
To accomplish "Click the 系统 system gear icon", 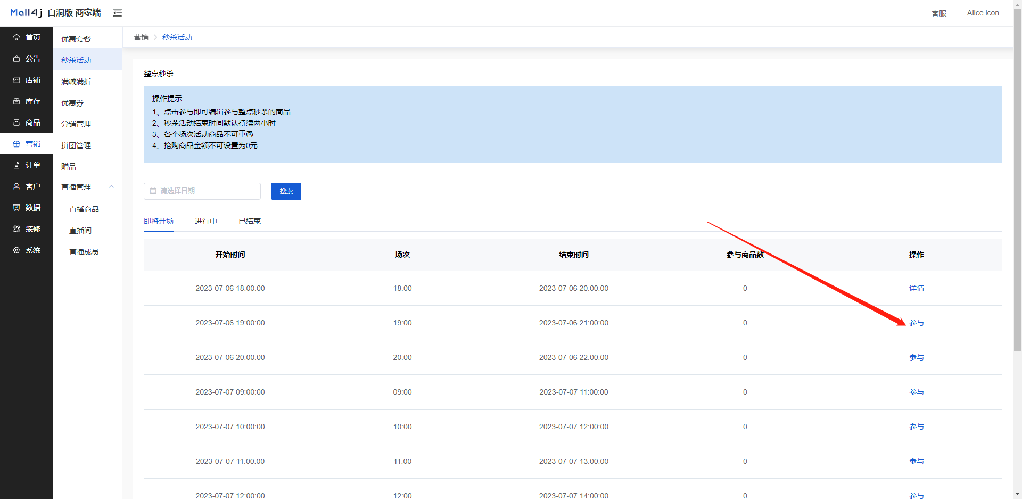I will (x=17, y=250).
